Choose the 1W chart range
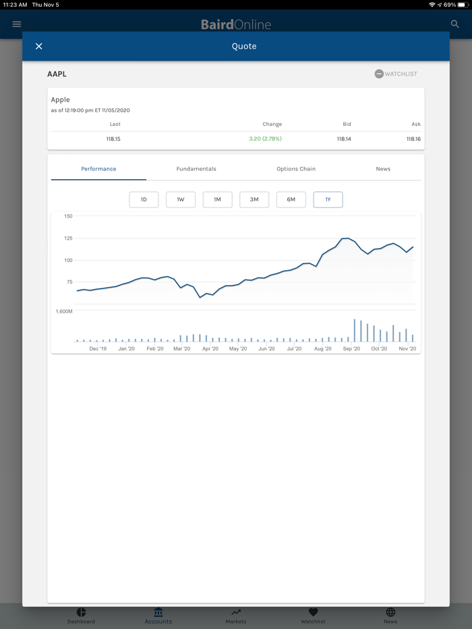 181,199
